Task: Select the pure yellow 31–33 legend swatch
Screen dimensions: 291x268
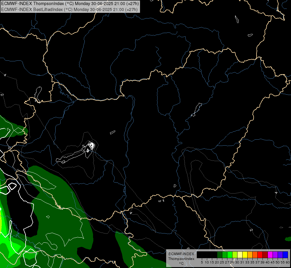Action: click(x=245, y=255)
